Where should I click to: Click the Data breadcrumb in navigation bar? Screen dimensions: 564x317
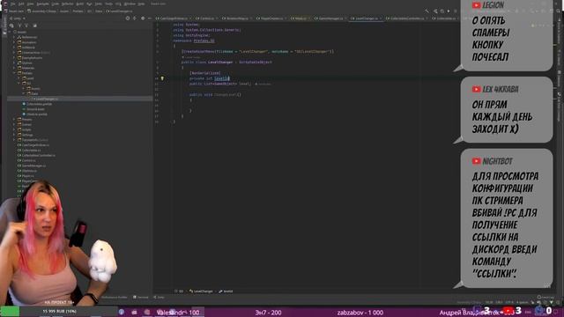coord(99,11)
